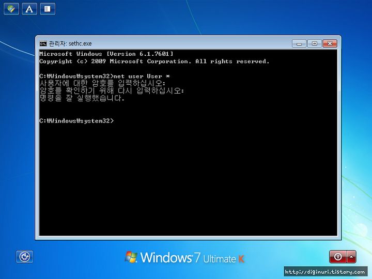Expand the shutdown options arrow

coord(351,257)
